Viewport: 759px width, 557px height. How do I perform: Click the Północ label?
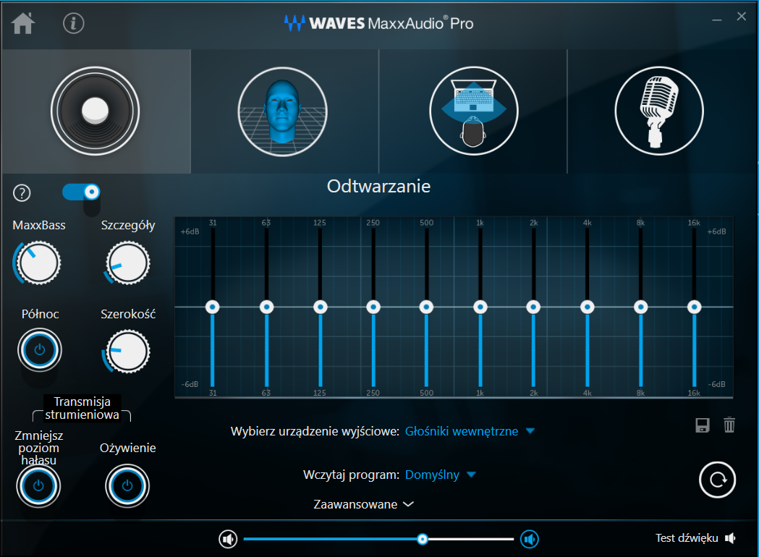click(41, 314)
